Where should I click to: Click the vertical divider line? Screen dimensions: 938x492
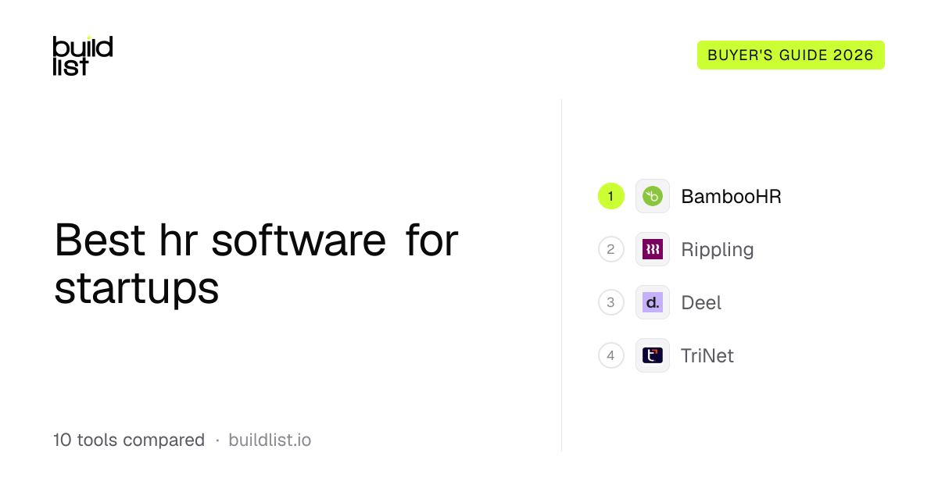point(562,275)
